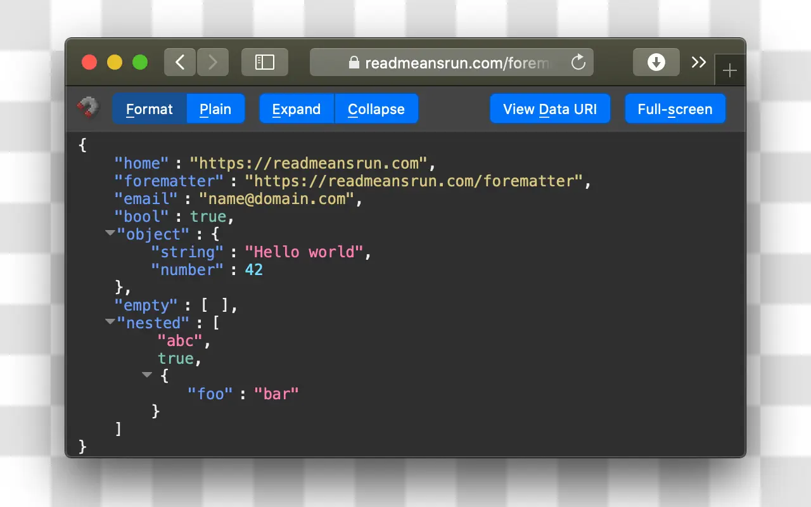
Task: Open a new tab with plus icon
Action: 730,70
